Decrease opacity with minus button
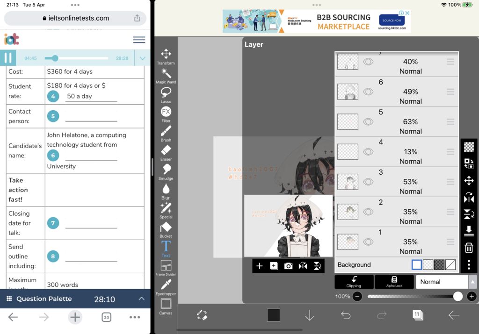 pyautogui.click(x=357, y=296)
